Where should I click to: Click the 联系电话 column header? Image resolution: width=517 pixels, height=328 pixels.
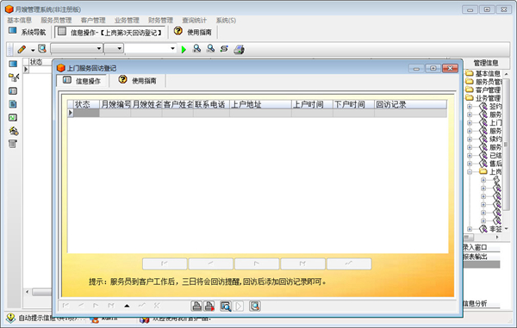coord(211,104)
